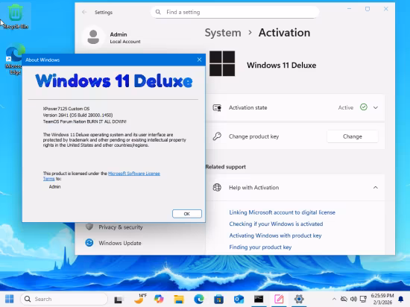Open the Microsoft Software License Terms link
This screenshot has width=410, height=307.
click(x=134, y=174)
